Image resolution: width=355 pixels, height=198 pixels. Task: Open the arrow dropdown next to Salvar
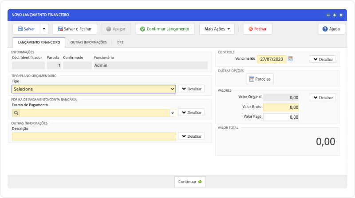43,29
